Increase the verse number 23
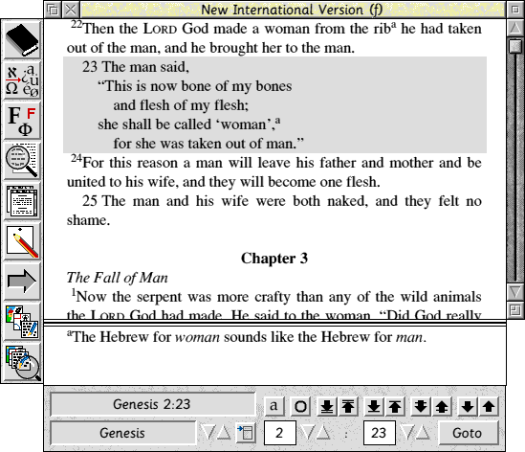 click(x=424, y=433)
